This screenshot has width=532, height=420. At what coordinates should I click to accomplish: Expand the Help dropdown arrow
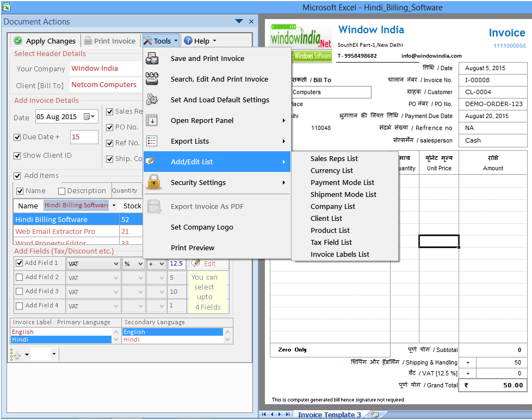[214, 41]
